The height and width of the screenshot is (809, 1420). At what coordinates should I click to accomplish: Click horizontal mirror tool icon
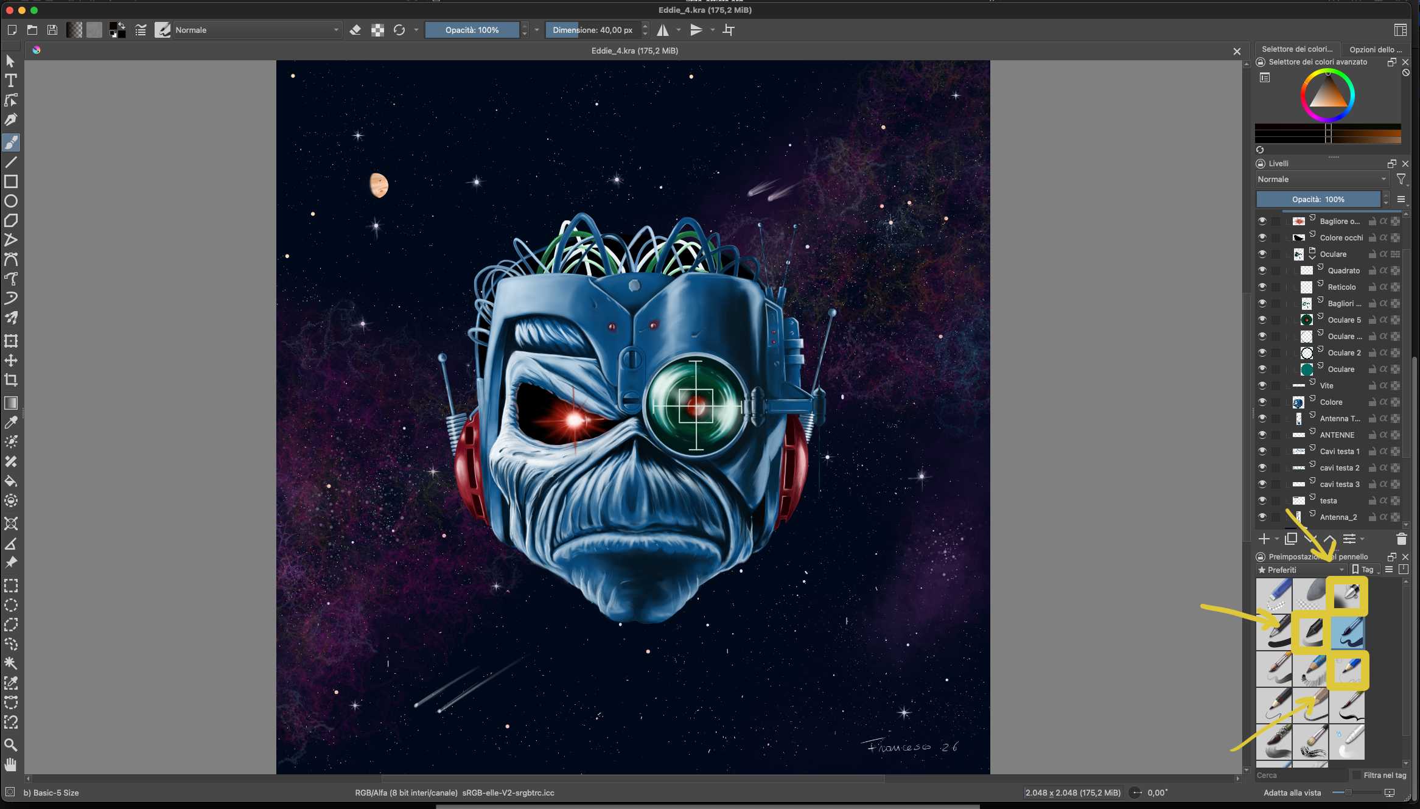pos(663,30)
